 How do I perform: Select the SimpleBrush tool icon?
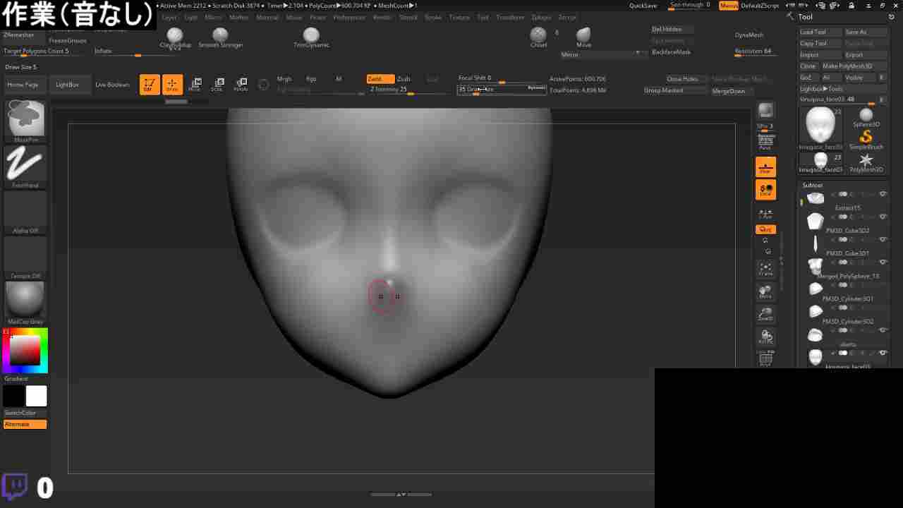click(866, 138)
